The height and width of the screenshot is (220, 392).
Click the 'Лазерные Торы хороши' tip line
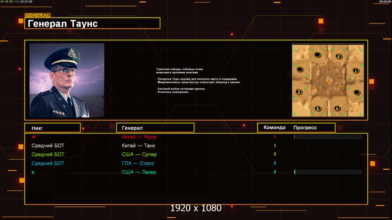coord(197,79)
